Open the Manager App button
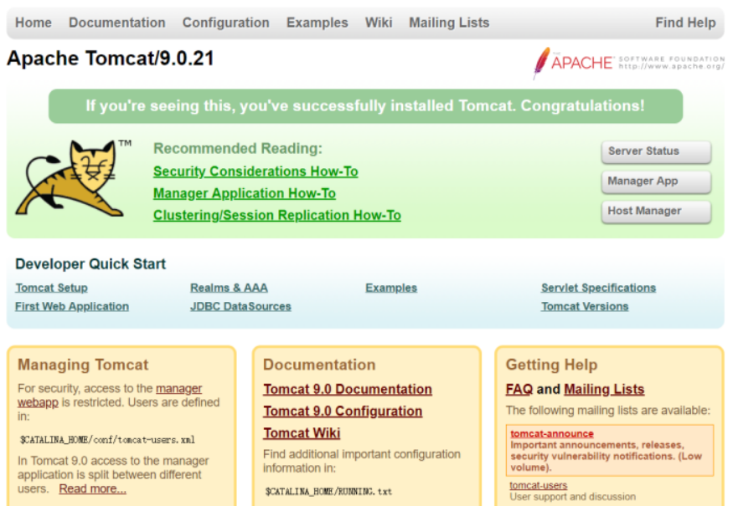 (656, 181)
